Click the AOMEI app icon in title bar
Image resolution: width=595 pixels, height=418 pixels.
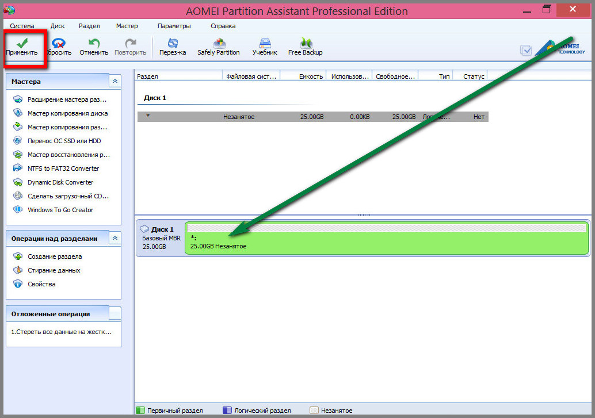point(9,10)
